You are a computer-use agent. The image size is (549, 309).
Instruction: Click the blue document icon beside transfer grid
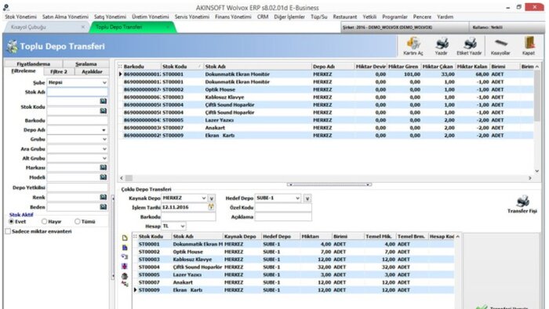tap(125, 247)
